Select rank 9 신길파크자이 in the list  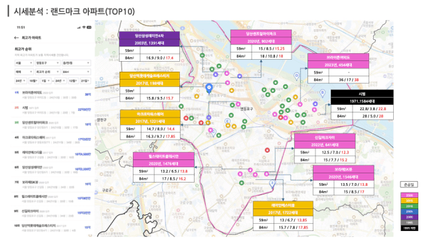[52, 213]
